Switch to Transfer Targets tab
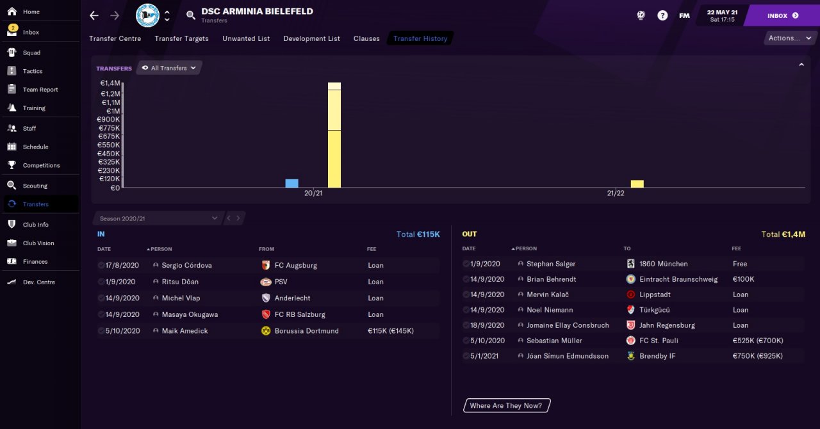The image size is (820, 429). coord(181,38)
